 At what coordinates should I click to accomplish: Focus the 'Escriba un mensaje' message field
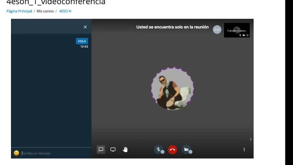[55, 153]
